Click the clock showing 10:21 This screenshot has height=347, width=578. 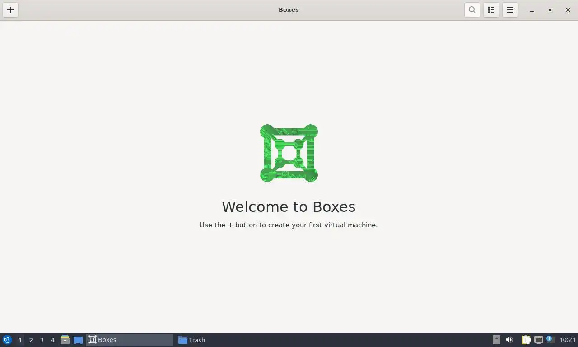coord(568,340)
